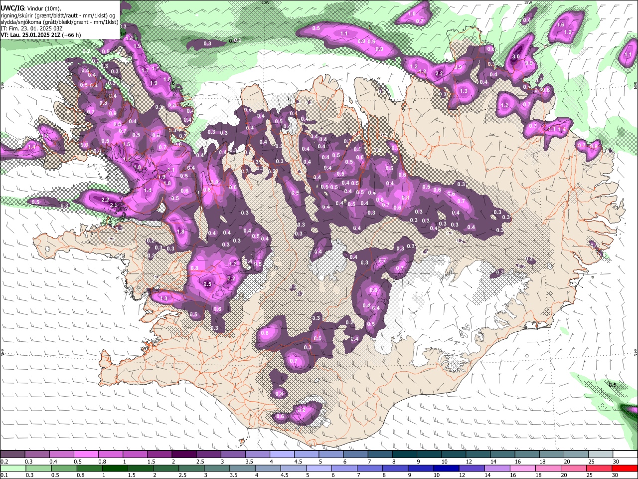Click the white swatch after 30 in upper legend
Viewport: 638px width, 479px height.
[626, 455]
